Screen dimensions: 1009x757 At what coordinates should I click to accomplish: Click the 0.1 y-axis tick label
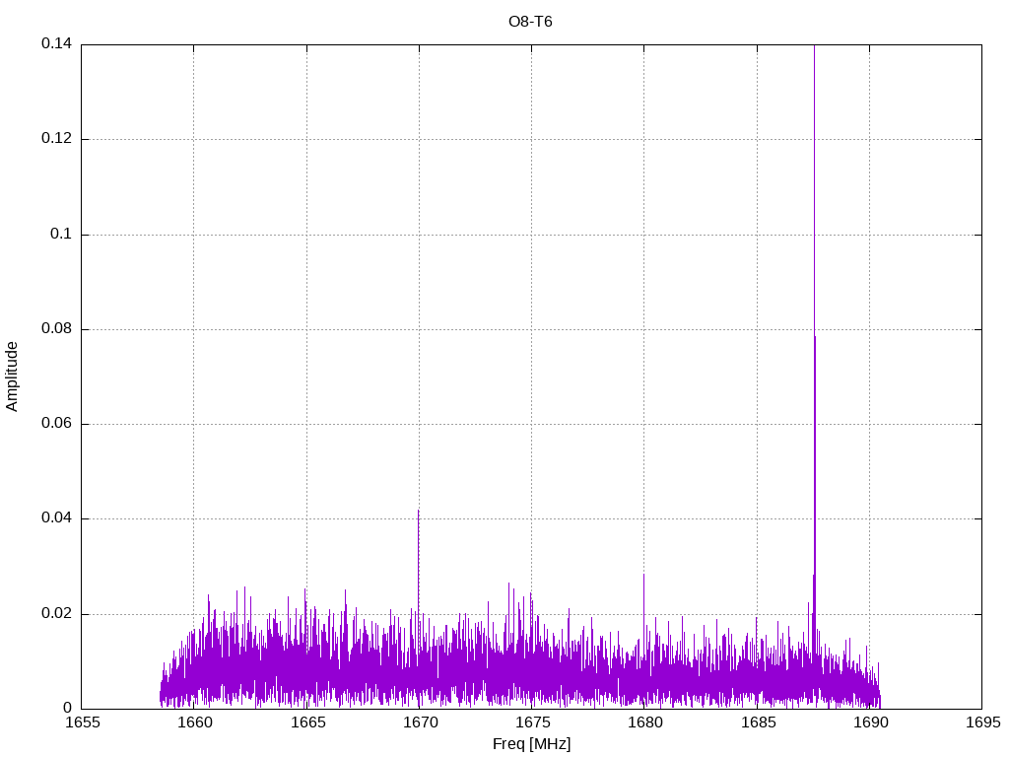(61, 235)
